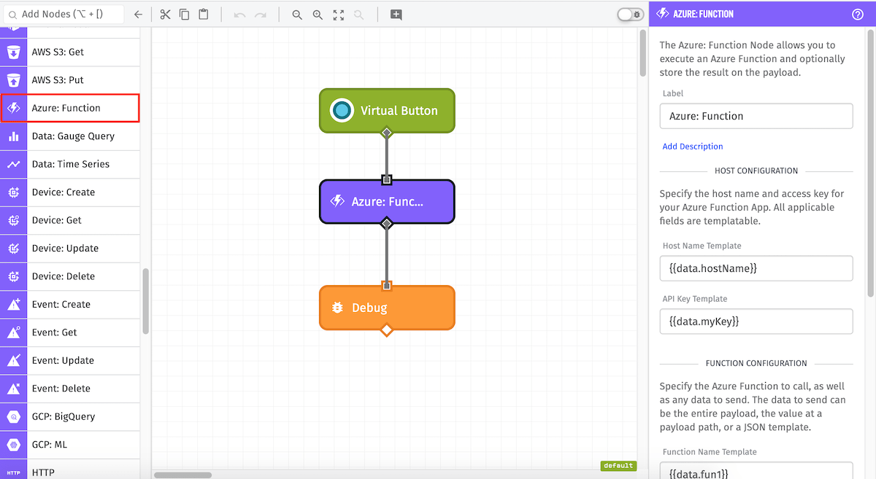
Task: Select the Virtual Button node on canvas
Action: click(x=387, y=111)
